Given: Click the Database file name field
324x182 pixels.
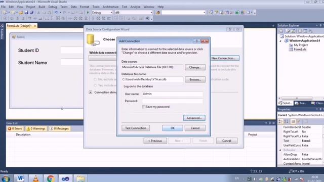Looking at the screenshot, I should coord(152,79).
